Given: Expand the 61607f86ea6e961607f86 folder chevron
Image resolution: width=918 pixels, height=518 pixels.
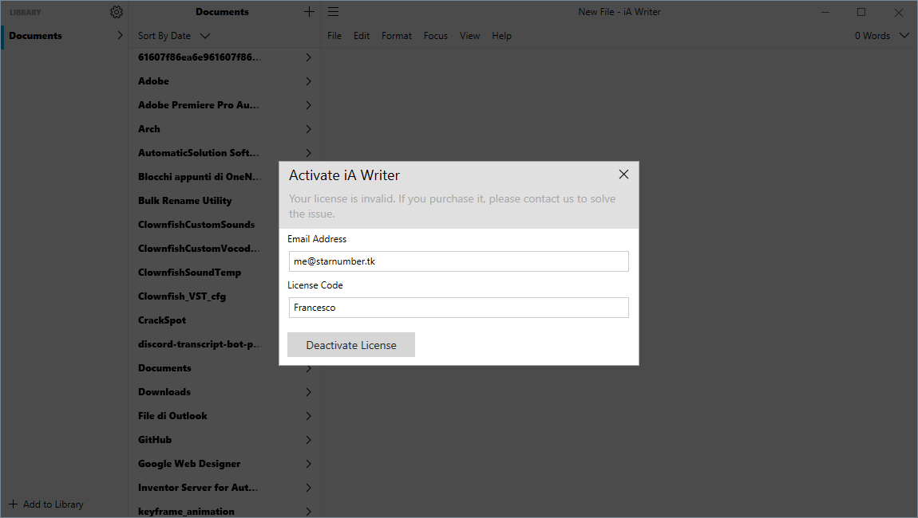Looking at the screenshot, I should click(309, 57).
